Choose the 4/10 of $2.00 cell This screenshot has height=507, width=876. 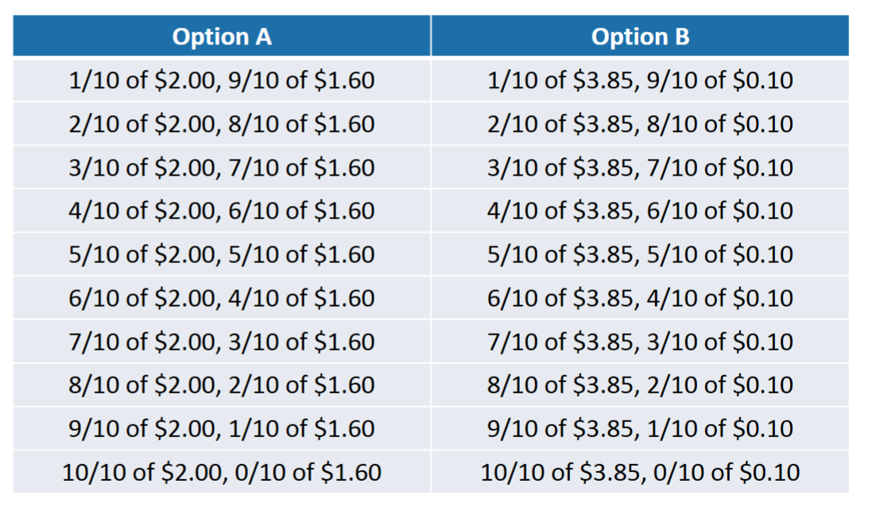click(x=222, y=211)
